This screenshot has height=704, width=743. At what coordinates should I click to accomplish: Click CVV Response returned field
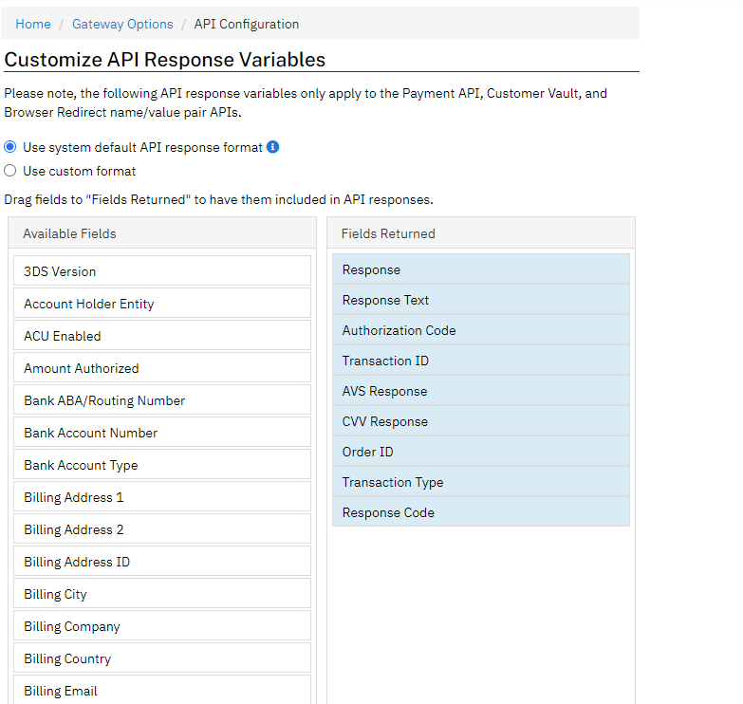pyautogui.click(x=481, y=420)
